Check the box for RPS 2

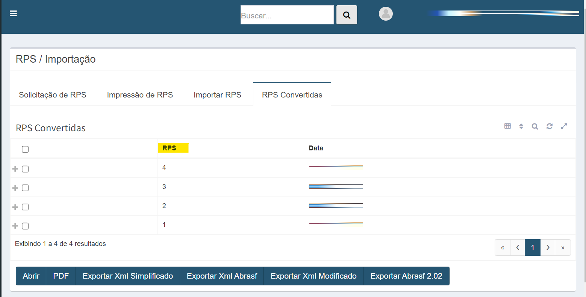(x=25, y=207)
